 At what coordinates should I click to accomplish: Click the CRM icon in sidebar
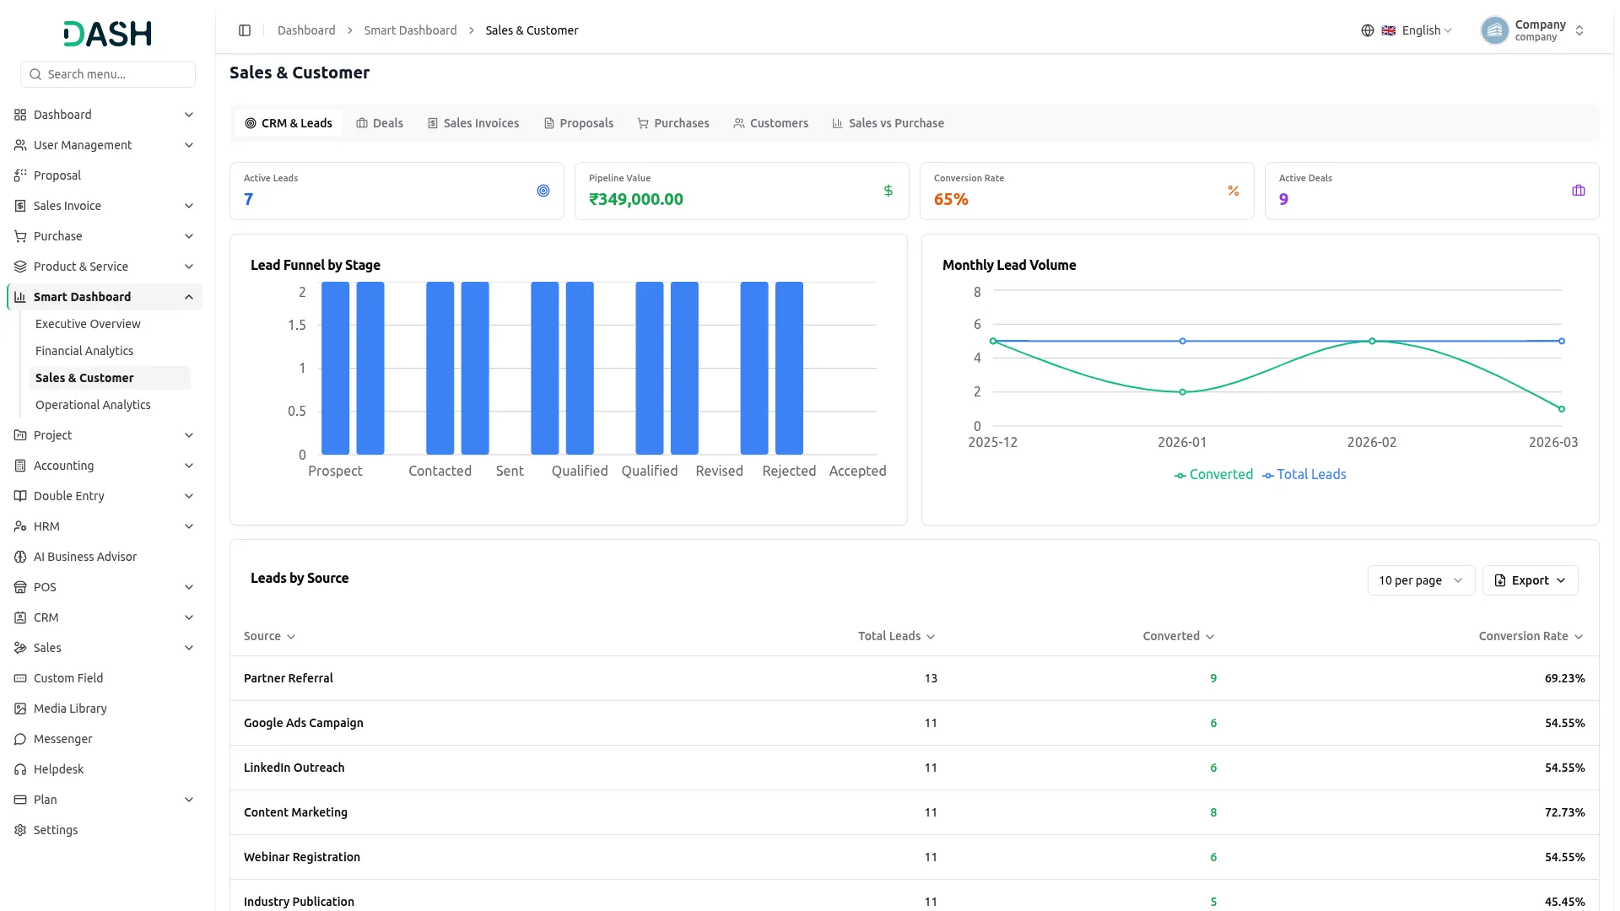[x=20, y=617]
